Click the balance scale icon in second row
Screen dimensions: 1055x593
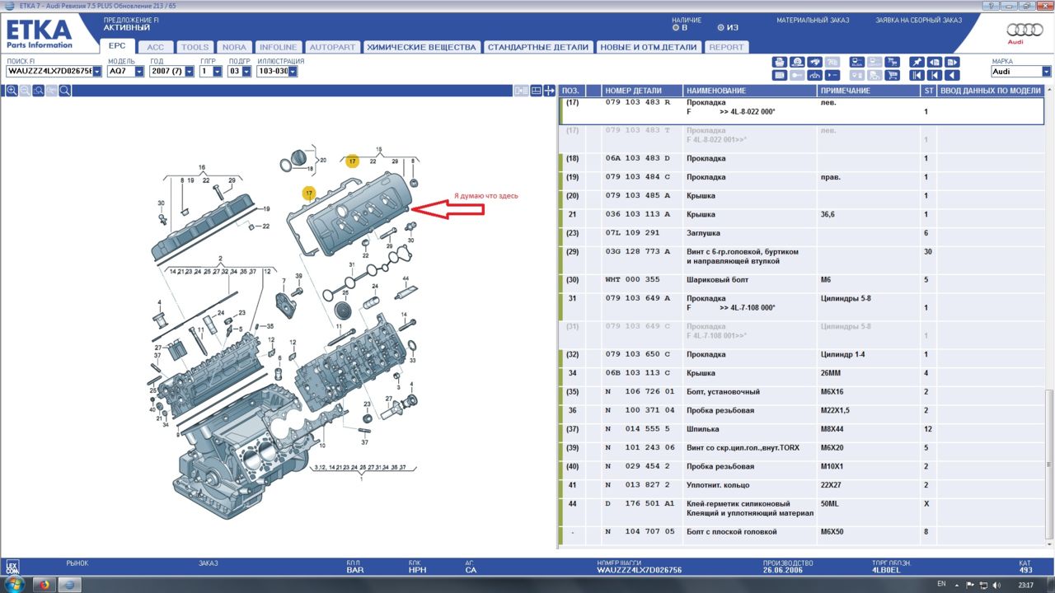[x=815, y=75]
